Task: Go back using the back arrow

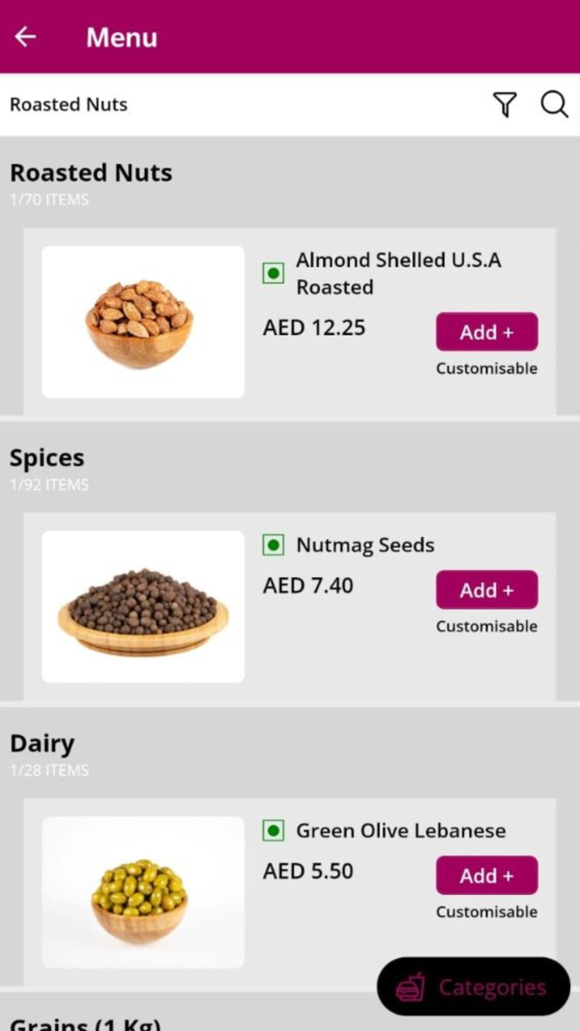Action: (25, 36)
